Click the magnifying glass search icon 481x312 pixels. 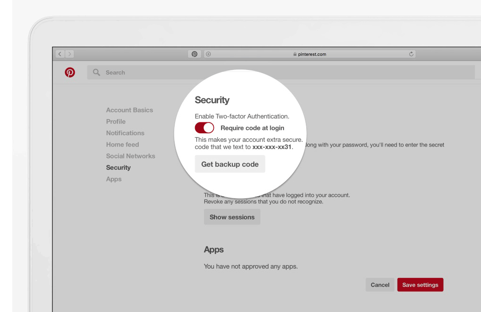click(x=97, y=72)
